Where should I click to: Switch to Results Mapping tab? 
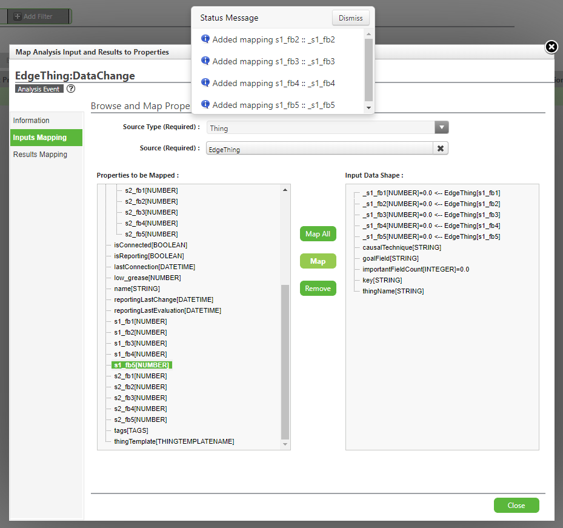tap(40, 155)
